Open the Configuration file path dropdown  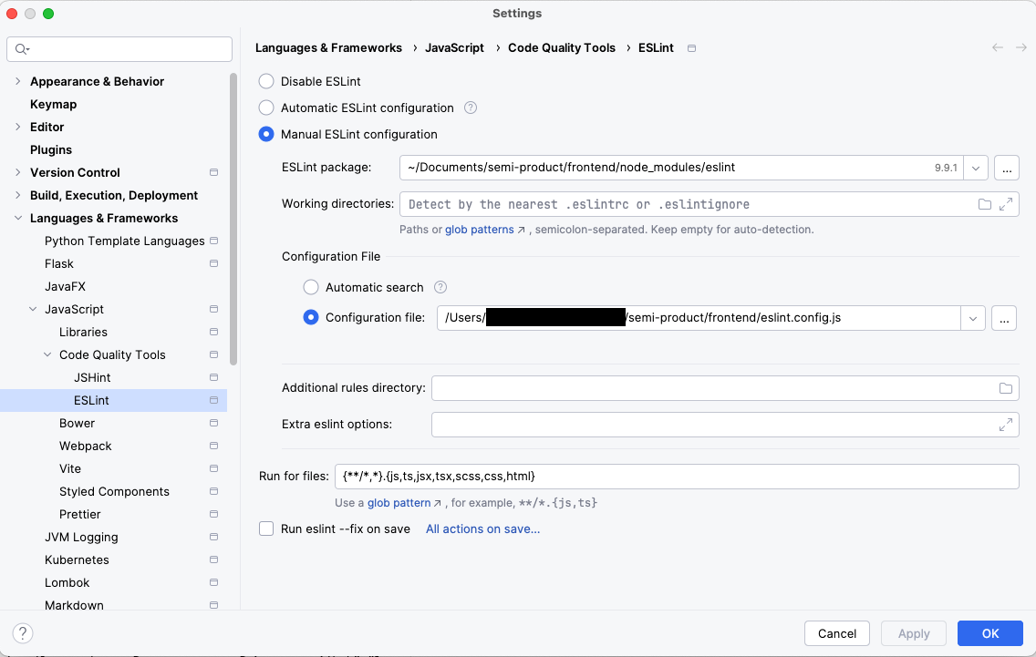pos(972,318)
